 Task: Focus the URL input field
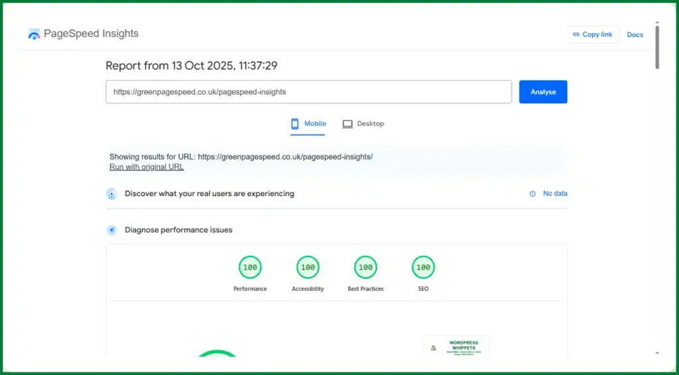(309, 91)
